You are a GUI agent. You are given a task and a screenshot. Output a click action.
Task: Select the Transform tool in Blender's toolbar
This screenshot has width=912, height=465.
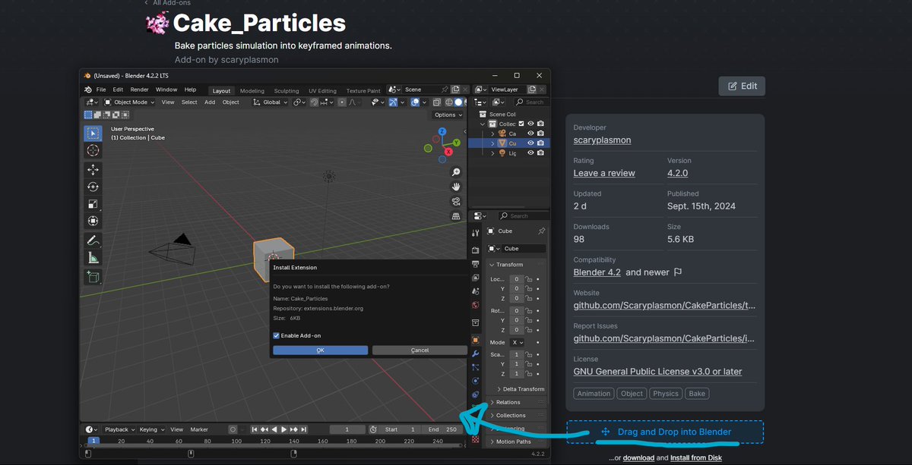point(93,221)
